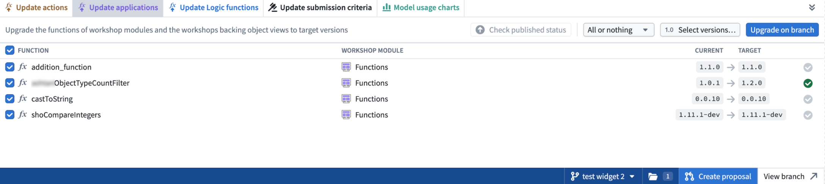Viewport: 825px width, 184px height.
Task: Click Functions module link in castToString row
Action: tap(372, 99)
